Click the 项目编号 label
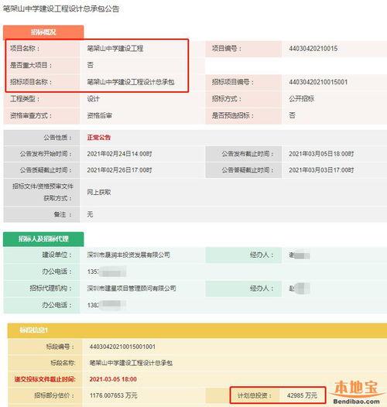The image size is (387, 407). (x=227, y=49)
